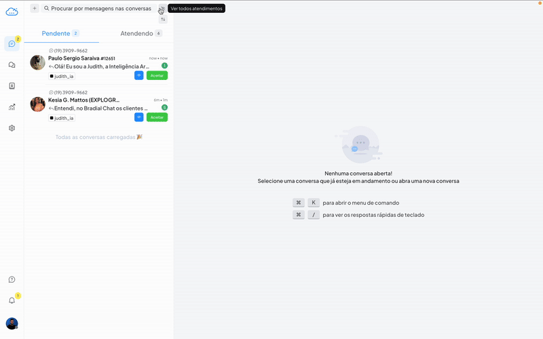Click the cloud logo at top left

12,11
